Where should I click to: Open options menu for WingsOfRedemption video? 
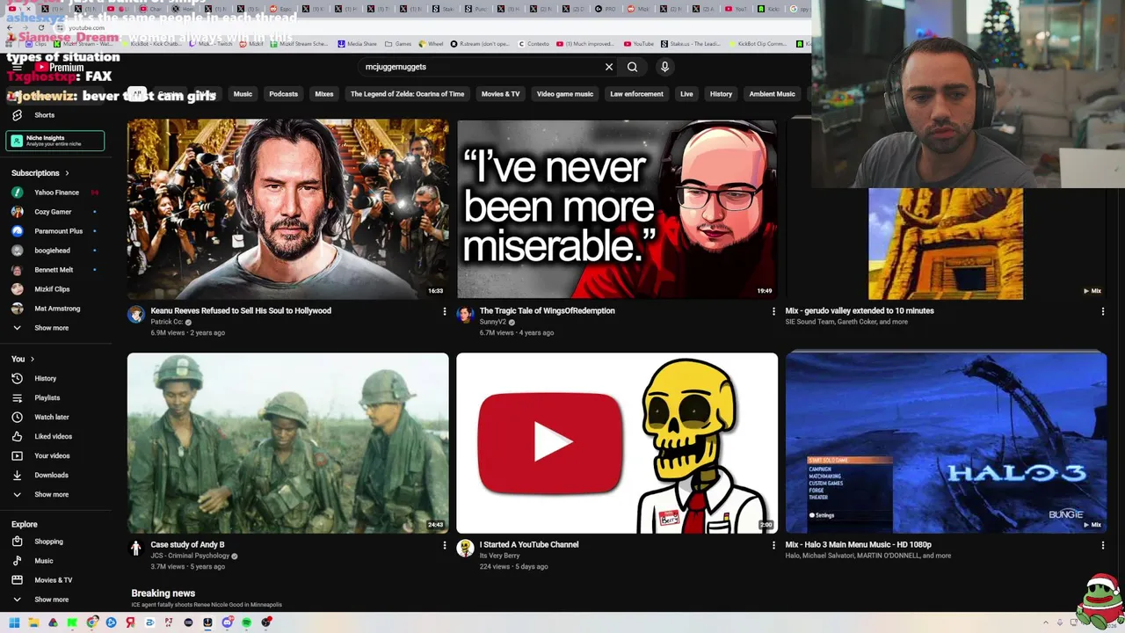(773, 311)
